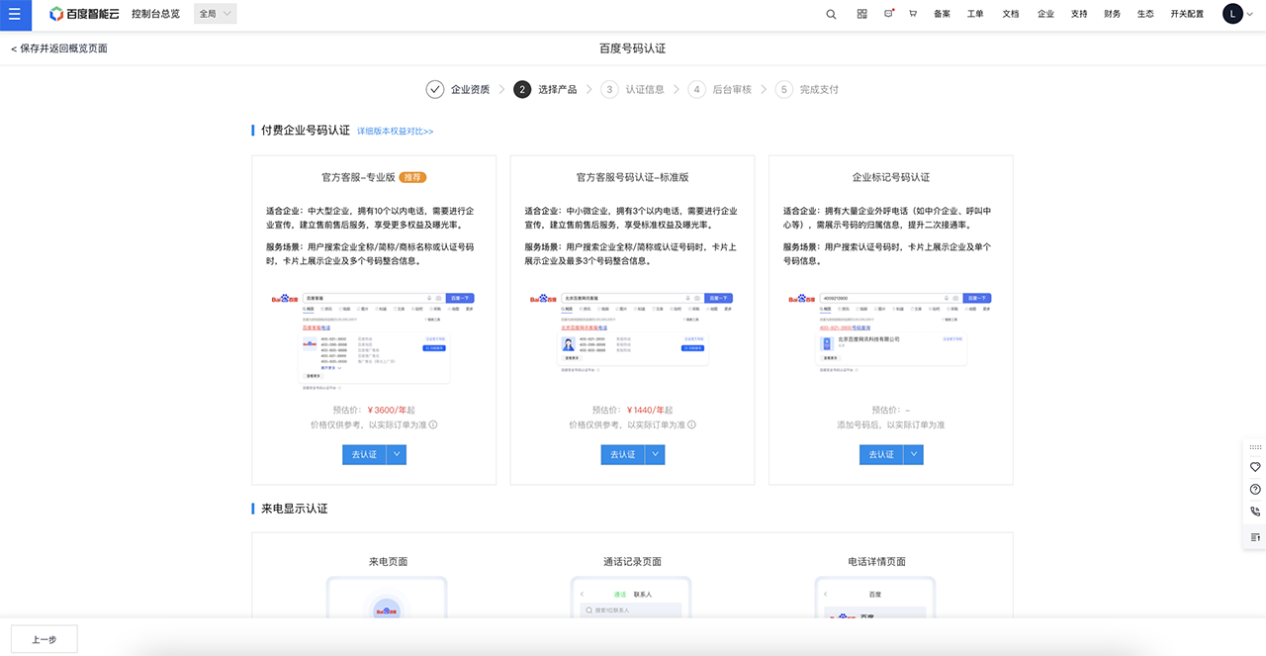Image resolution: width=1266 pixels, height=656 pixels.
Task: Open the 企业 menu
Action: point(1045,14)
